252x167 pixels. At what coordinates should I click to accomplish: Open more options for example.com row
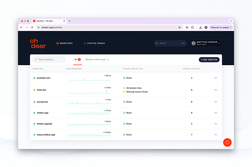(216, 78)
